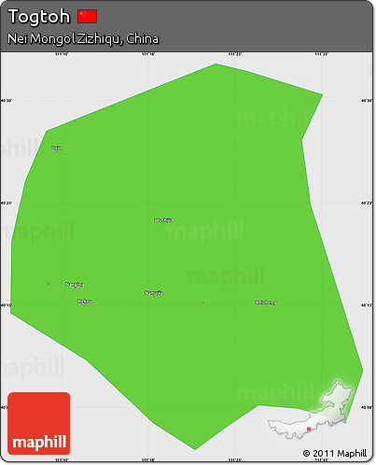Image resolution: width=376 pixels, height=465 pixels.
Task: Click the red location marker in inset map
Action: click(x=309, y=430)
